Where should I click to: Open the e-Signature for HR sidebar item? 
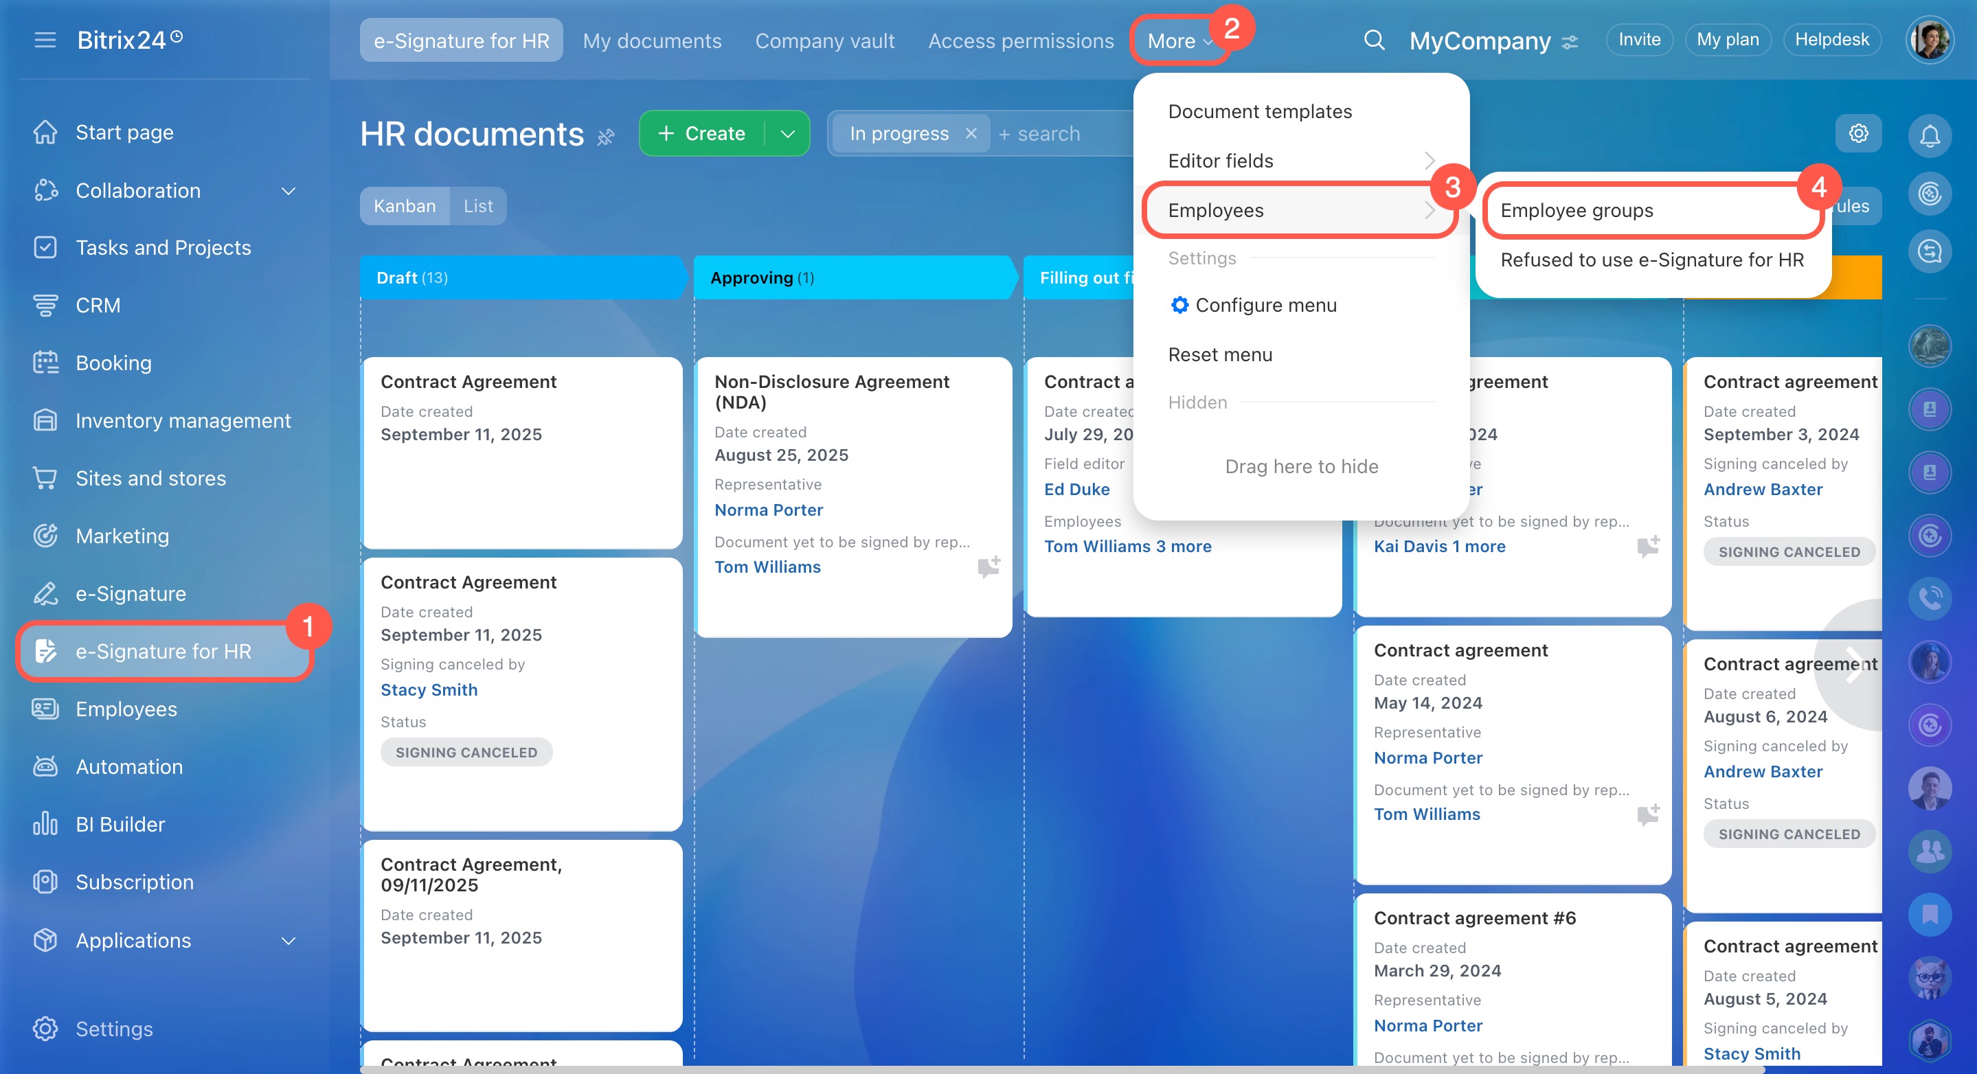coord(163,650)
